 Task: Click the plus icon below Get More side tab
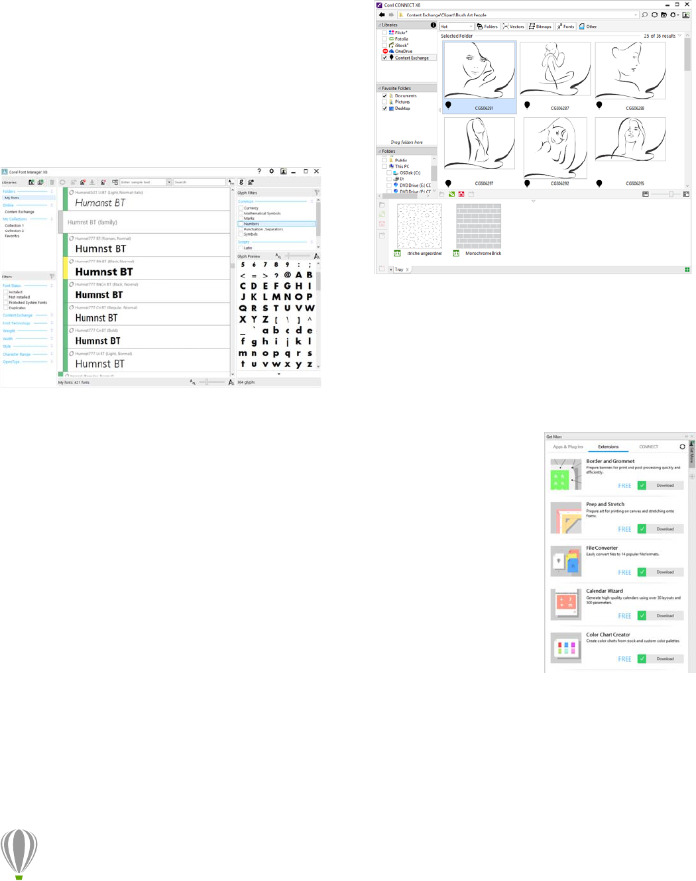pyautogui.click(x=692, y=476)
